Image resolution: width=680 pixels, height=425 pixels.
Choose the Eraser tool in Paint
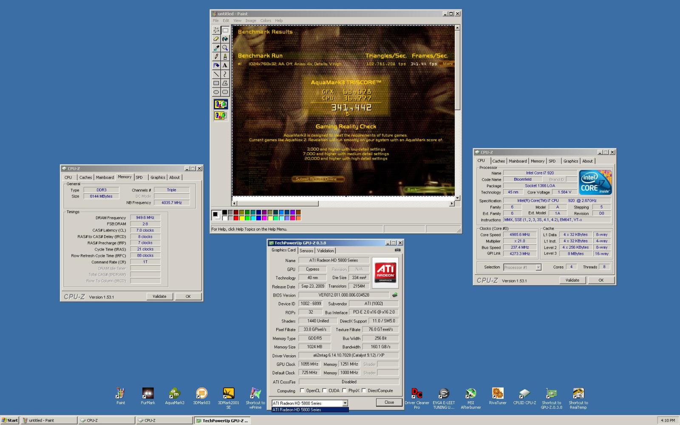pyautogui.click(x=216, y=39)
